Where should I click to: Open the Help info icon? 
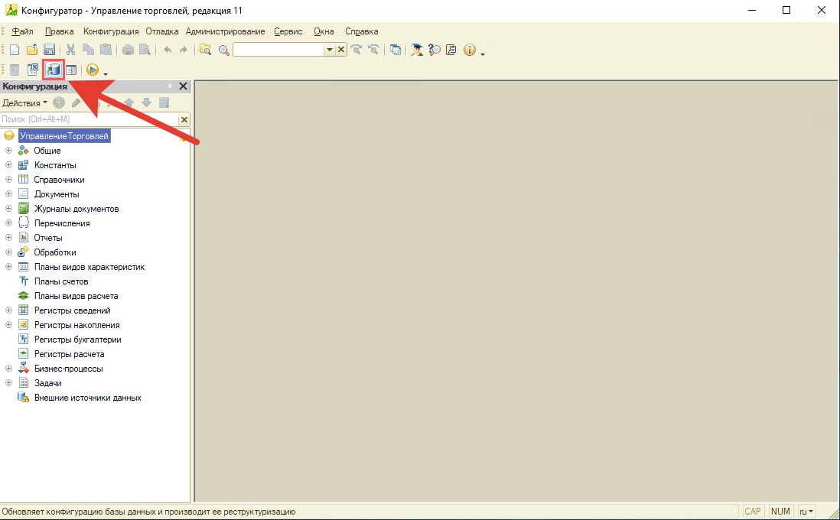coord(469,50)
